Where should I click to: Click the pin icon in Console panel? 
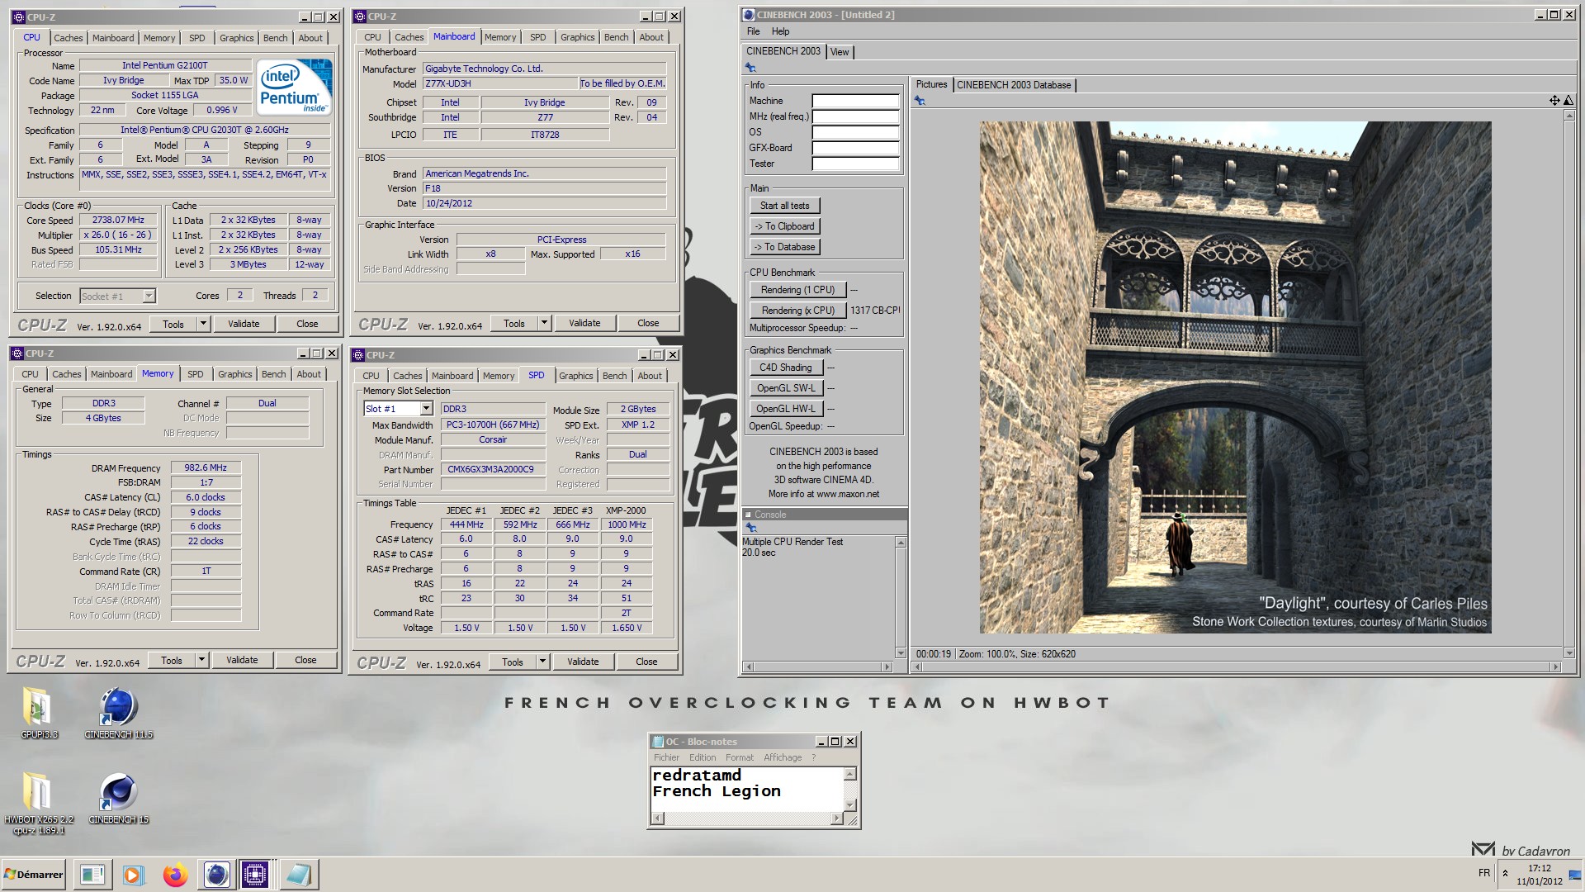tap(751, 528)
